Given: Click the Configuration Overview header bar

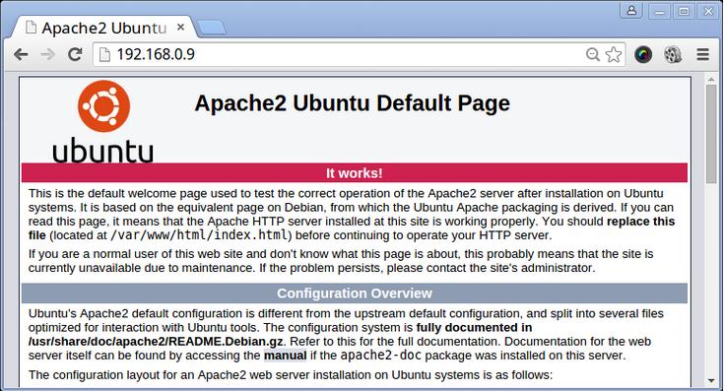Looking at the screenshot, I should (x=355, y=293).
